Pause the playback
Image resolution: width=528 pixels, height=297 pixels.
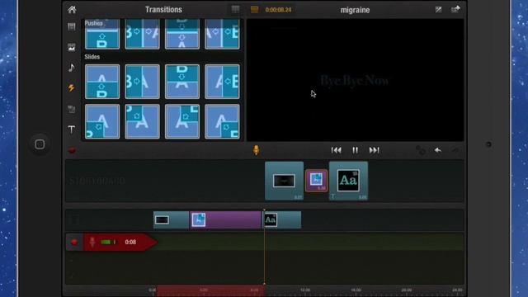(x=356, y=150)
